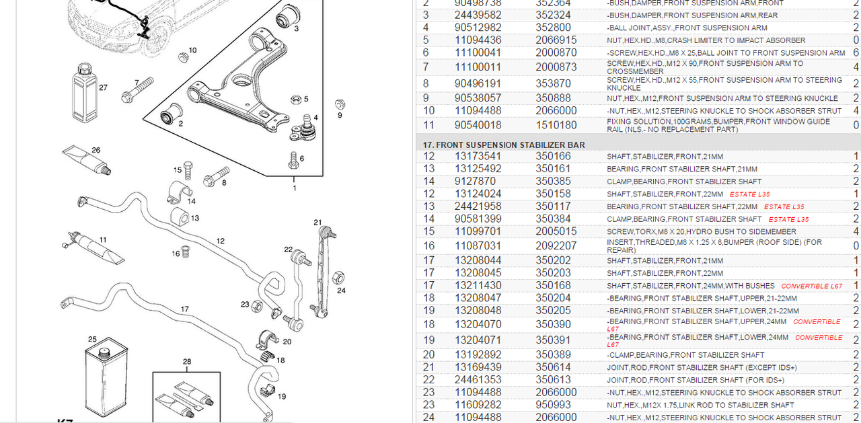Viewport: 861px width, 423px height.
Task: Click catalog number 1510180
Action: coord(556,125)
